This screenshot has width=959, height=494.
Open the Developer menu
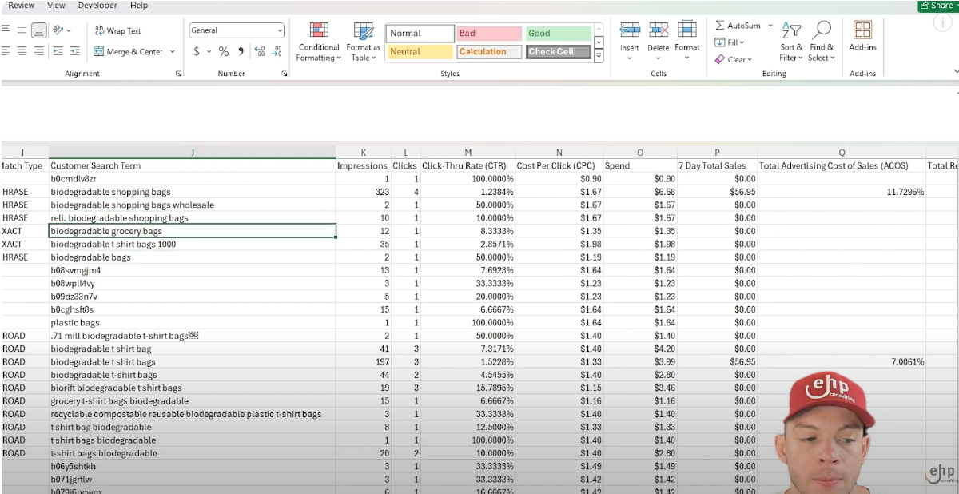[x=97, y=6]
